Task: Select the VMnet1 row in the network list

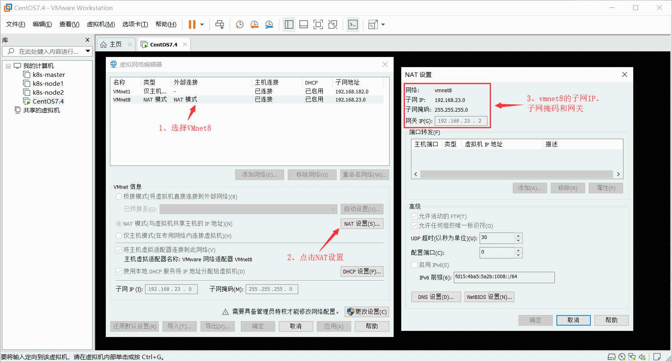Action: point(248,91)
